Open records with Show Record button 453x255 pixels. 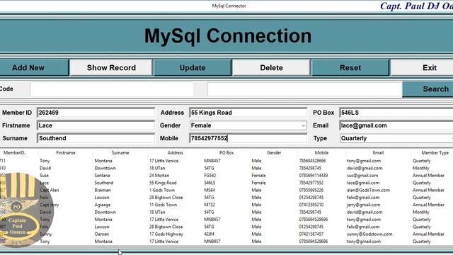(111, 68)
